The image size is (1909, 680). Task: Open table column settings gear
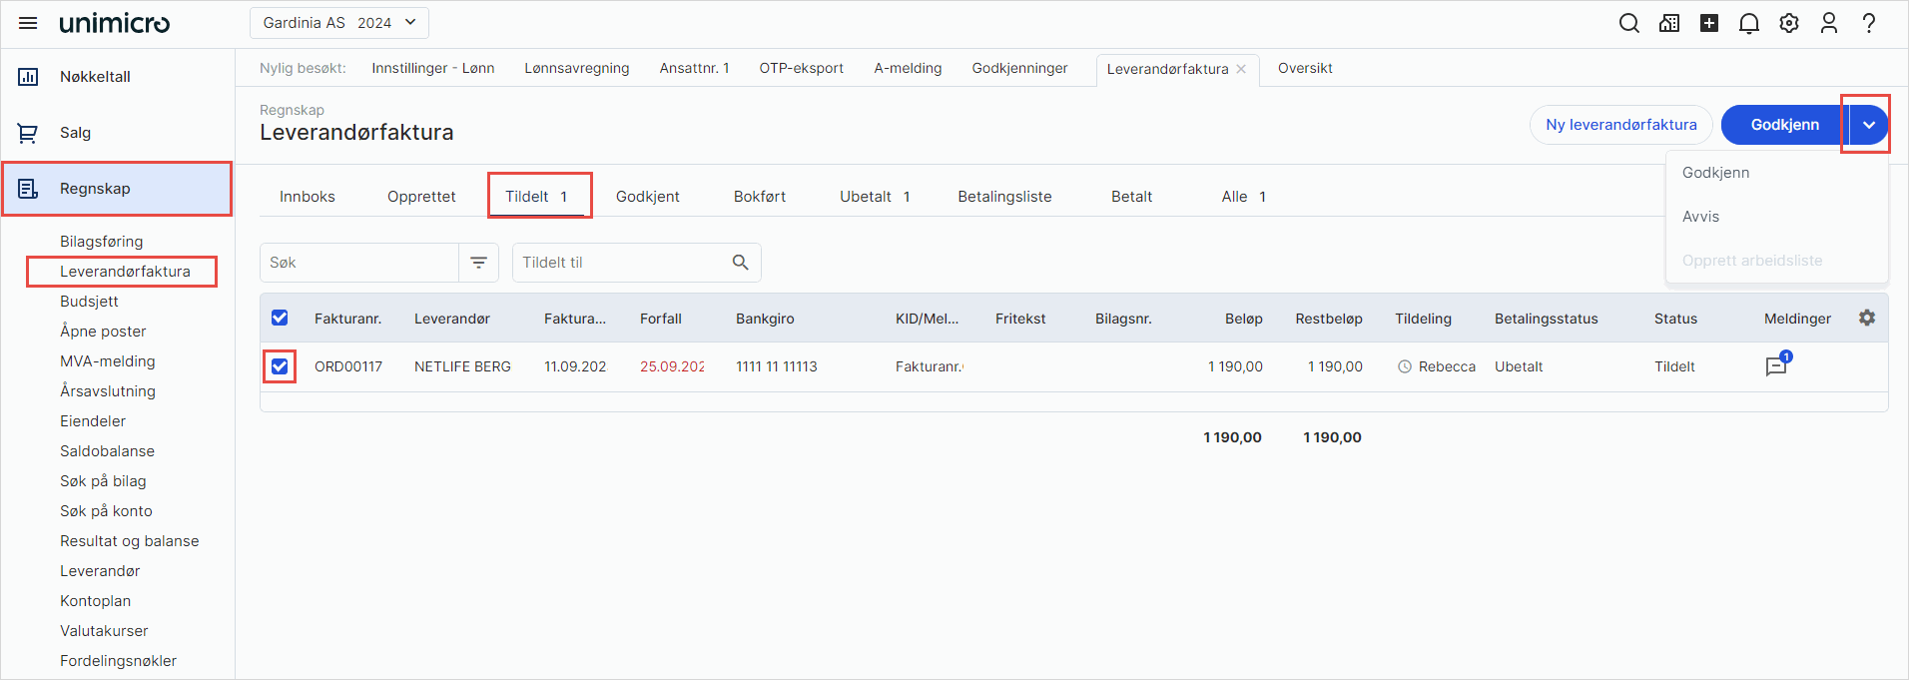(1866, 318)
